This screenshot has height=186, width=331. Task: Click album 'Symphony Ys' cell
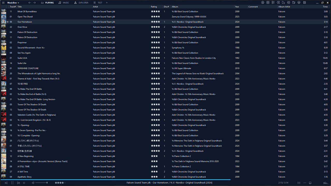pos(178,48)
